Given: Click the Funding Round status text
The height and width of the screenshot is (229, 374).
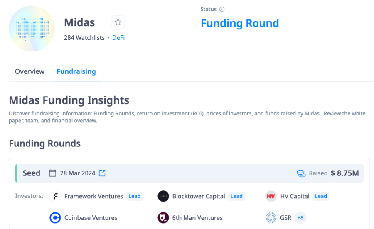Looking at the screenshot, I should (240, 23).
